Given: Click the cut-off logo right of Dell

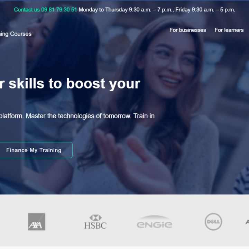Looking at the screenshot, I should point(247,222).
